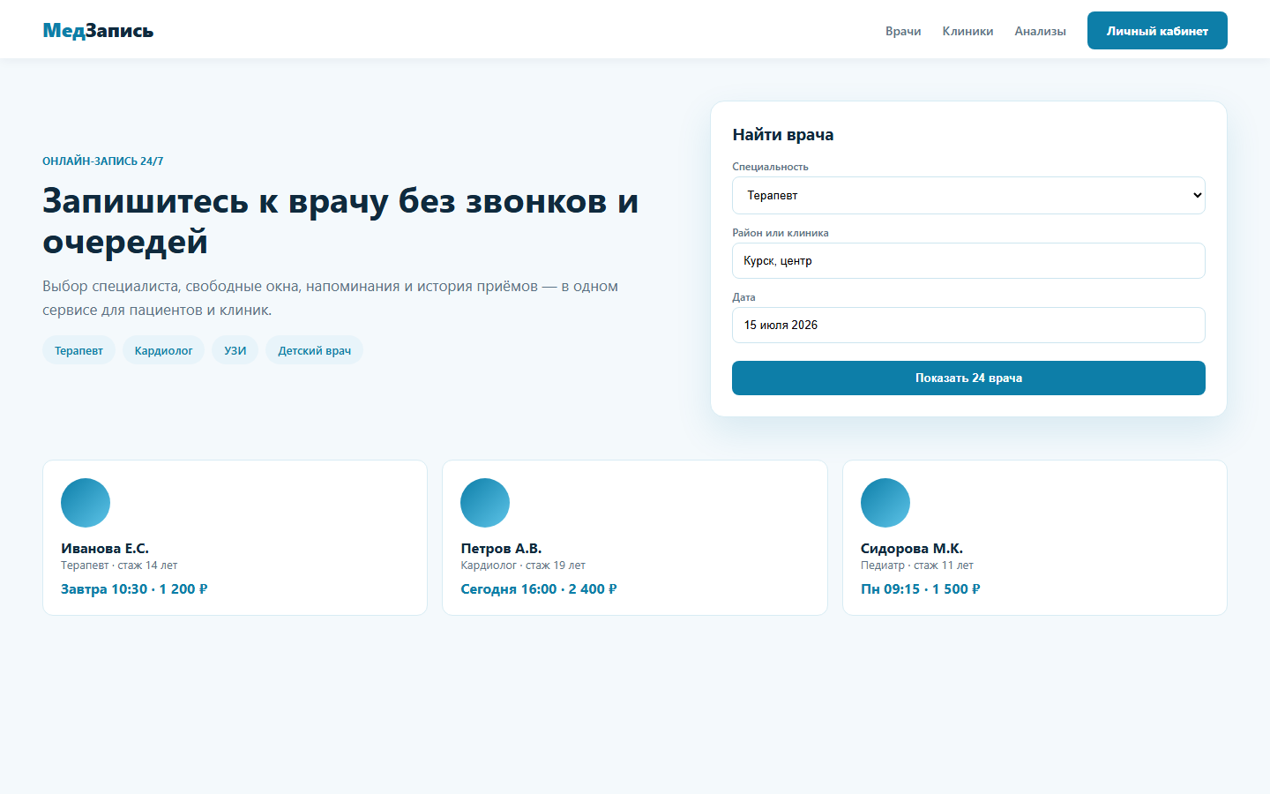
Task: Click text Терапевт · стаж 14 лет
Action: click(x=119, y=566)
